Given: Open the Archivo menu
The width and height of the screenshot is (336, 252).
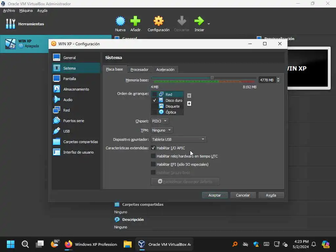Looking at the screenshot, I should click(x=9, y=10).
